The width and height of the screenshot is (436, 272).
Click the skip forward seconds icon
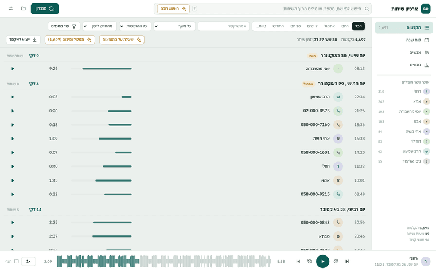[x=336, y=261]
